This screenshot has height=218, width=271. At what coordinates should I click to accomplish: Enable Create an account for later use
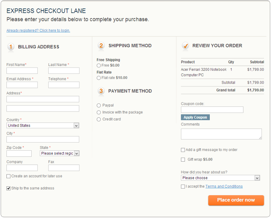coord(9,176)
